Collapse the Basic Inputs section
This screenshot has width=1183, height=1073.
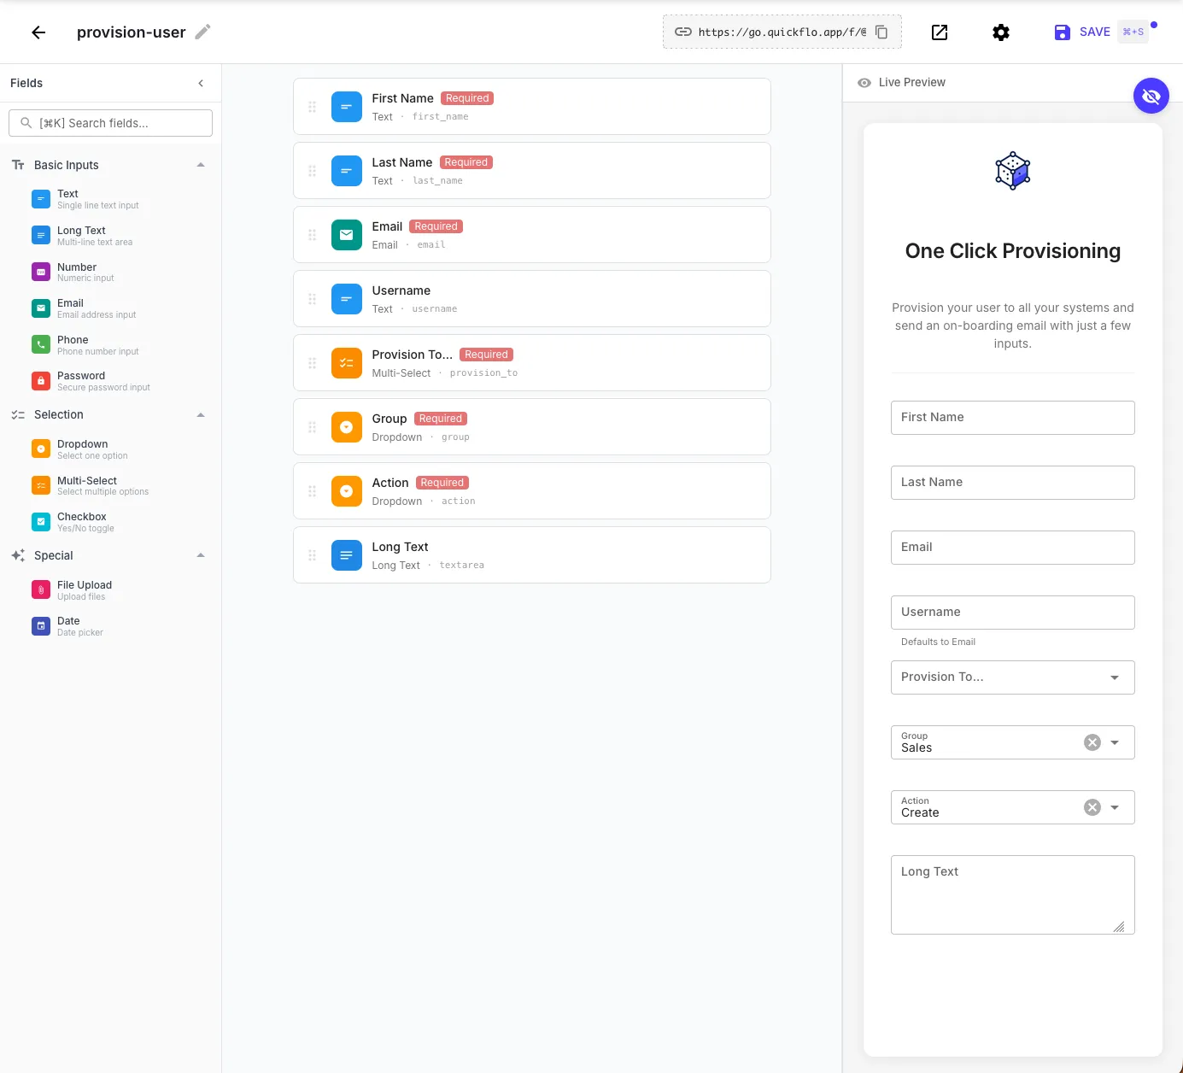click(x=201, y=164)
